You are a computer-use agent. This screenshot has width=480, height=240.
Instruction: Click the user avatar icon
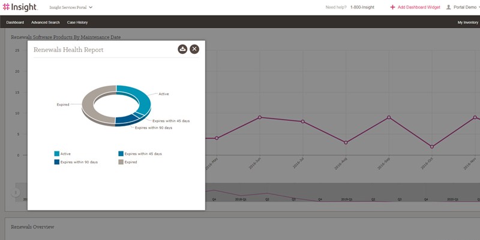448,7
